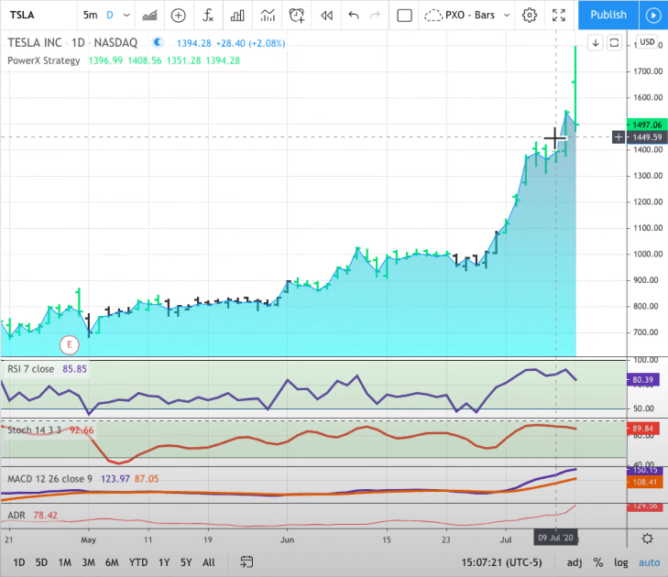Screen dimensions: 668x577
Task: Click the TESLA INC 1D NASDAQ title
Action: (x=72, y=42)
